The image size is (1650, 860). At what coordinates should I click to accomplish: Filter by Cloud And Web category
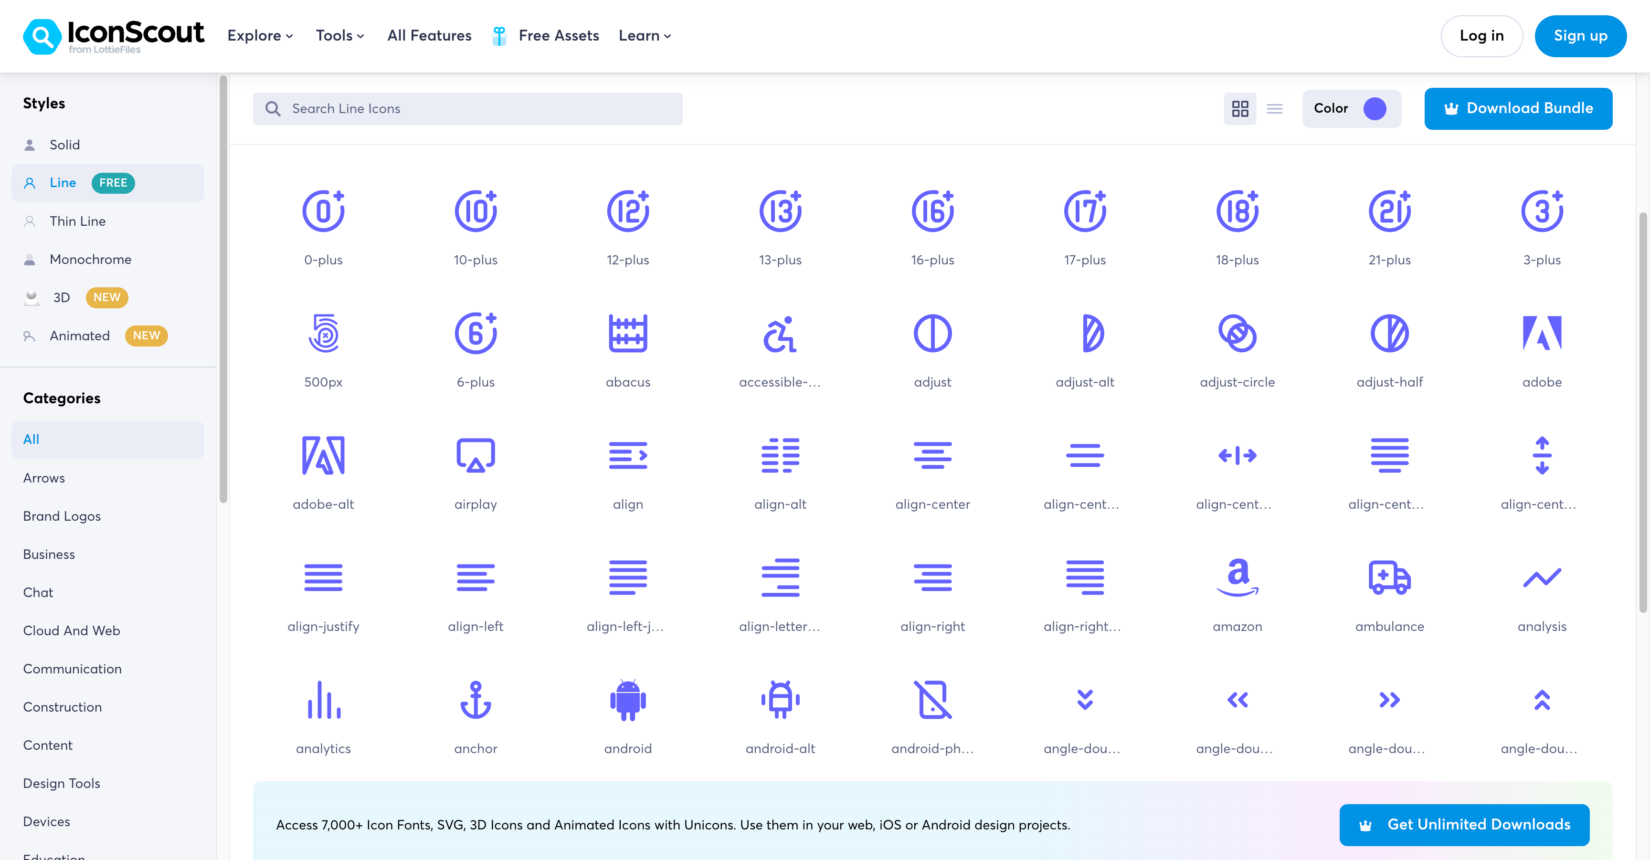click(x=107, y=631)
